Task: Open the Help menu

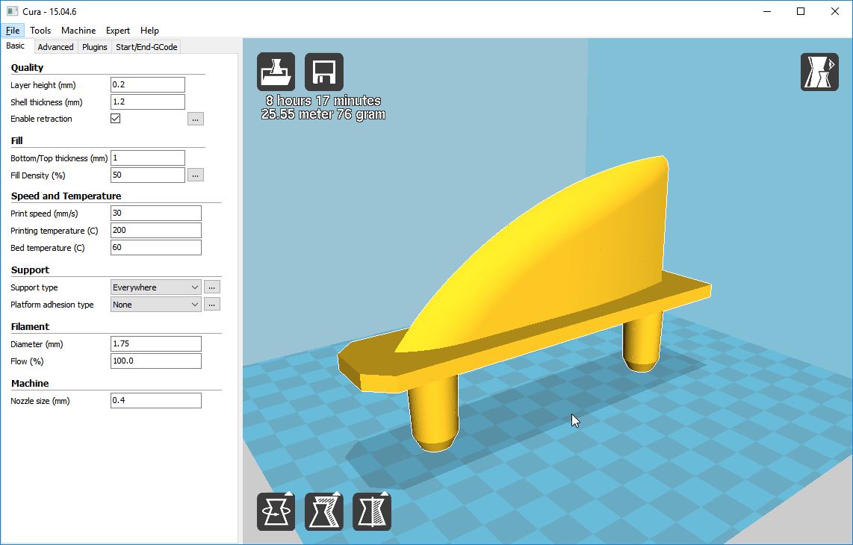Action: (x=149, y=31)
